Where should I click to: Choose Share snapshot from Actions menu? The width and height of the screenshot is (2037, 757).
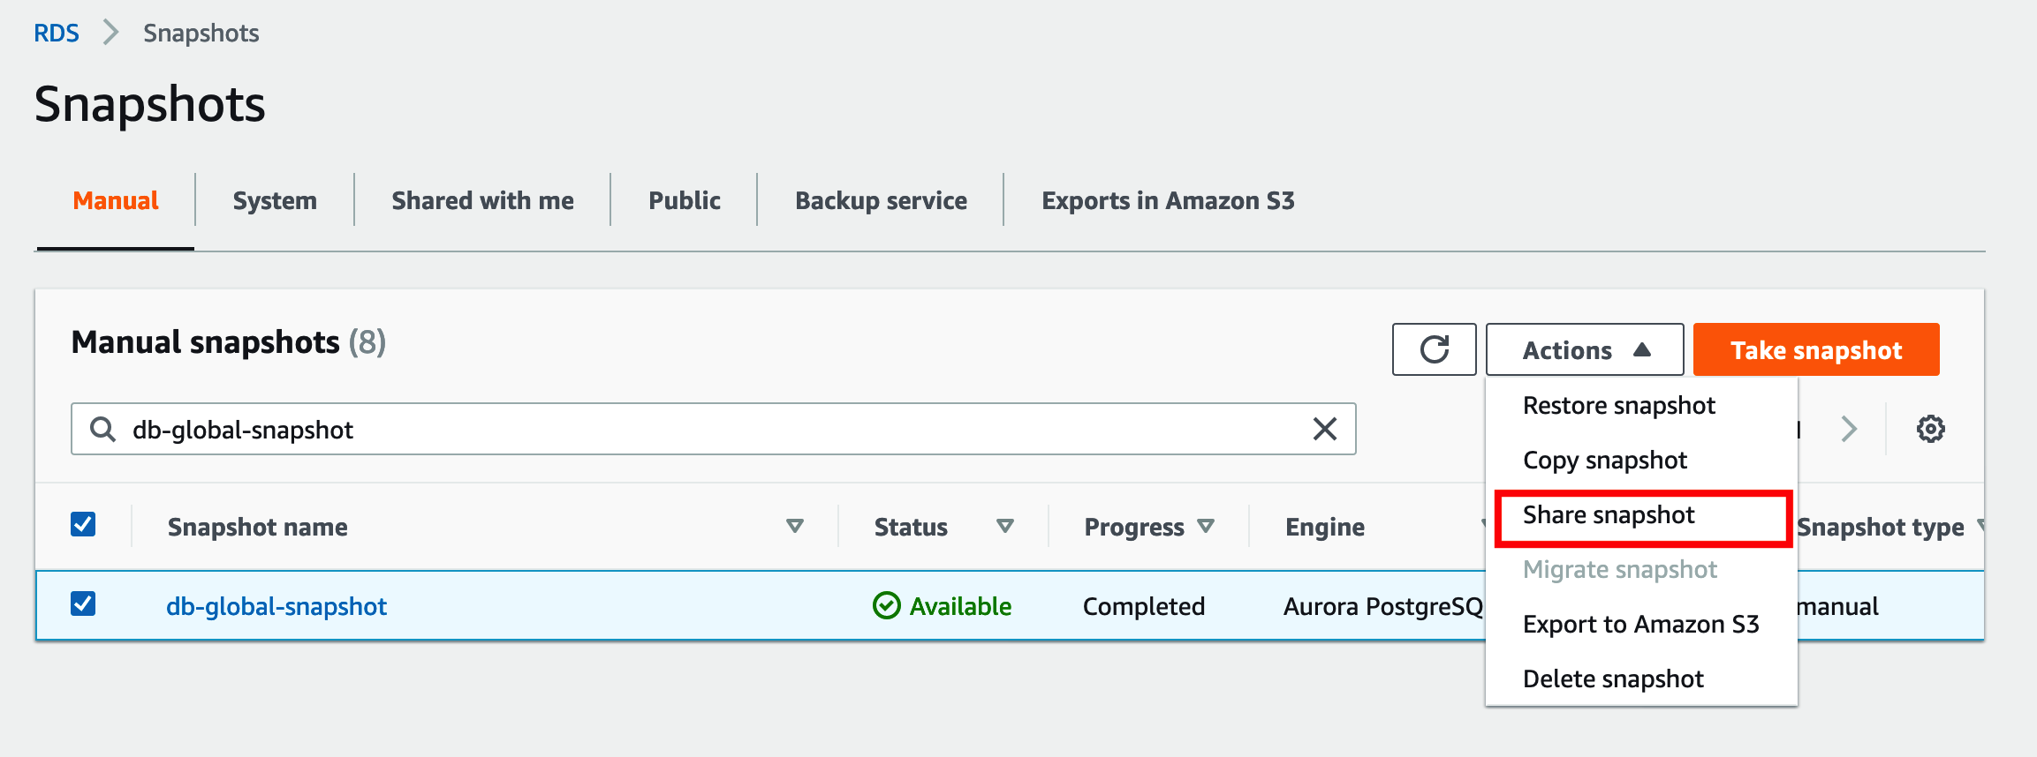(x=1609, y=515)
